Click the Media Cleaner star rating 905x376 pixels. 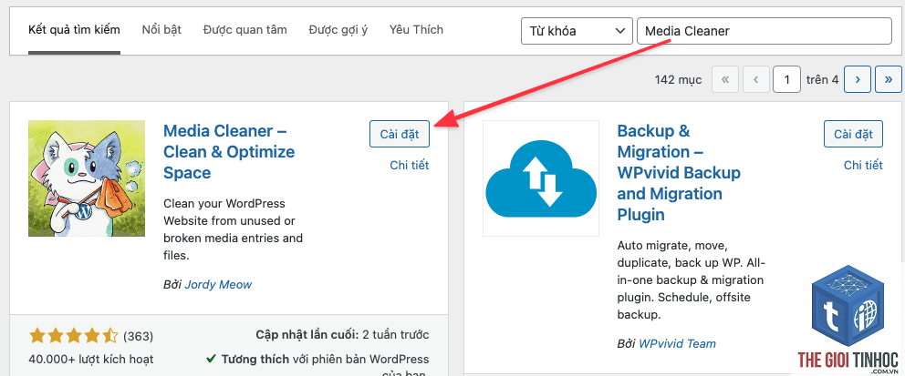click(x=74, y=335)
